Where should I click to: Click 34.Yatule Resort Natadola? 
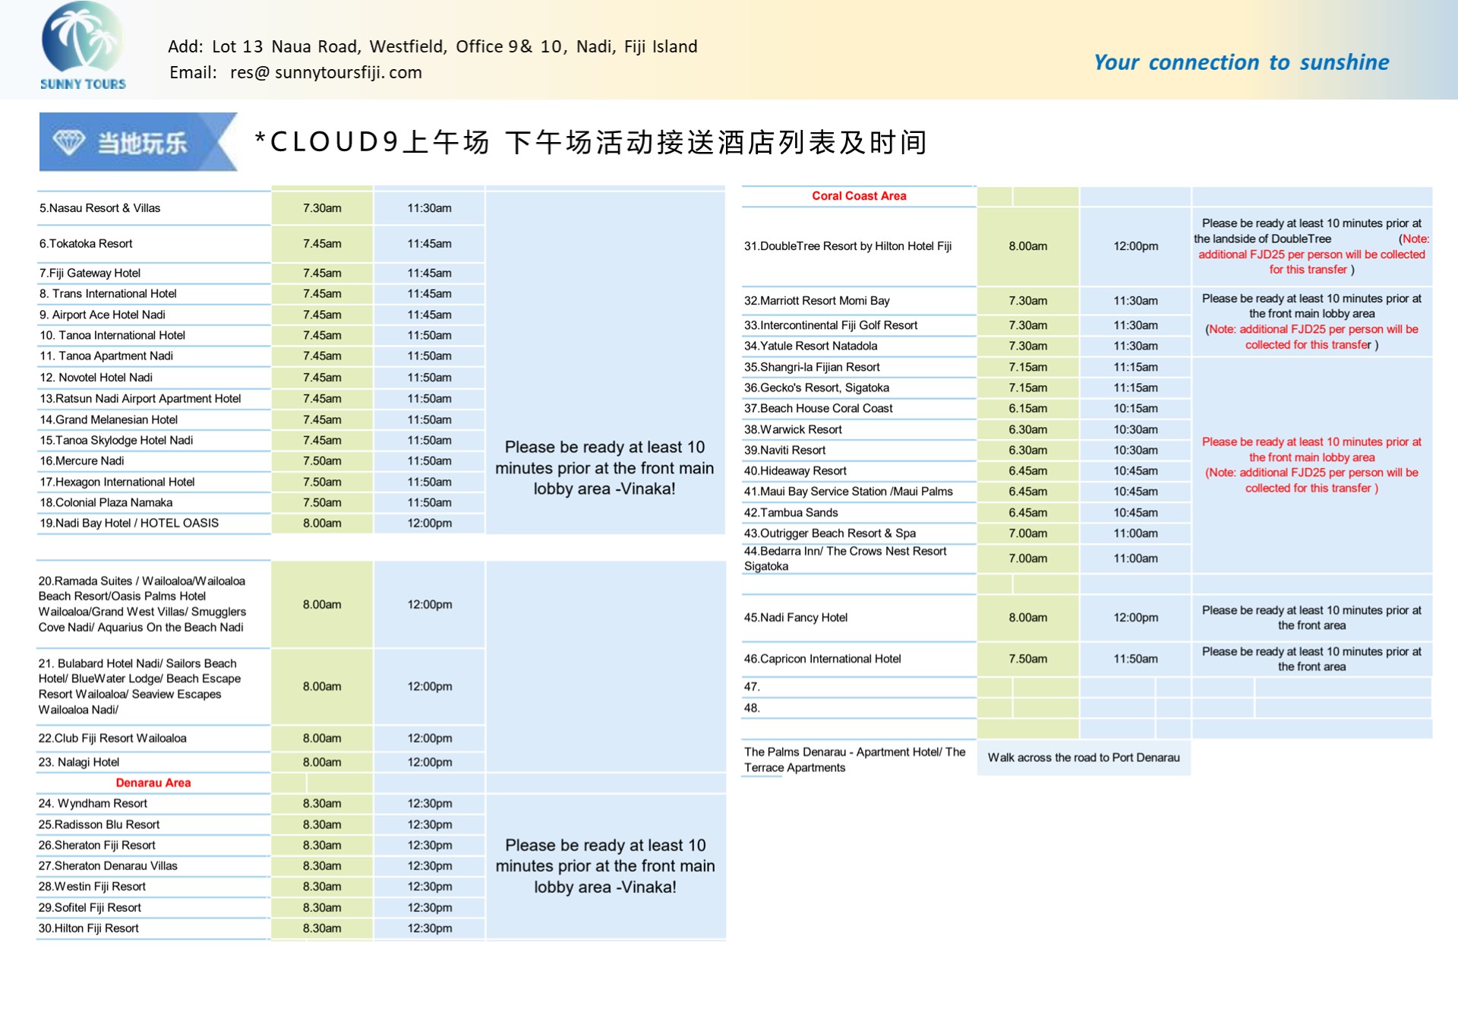(x=810, y=346)
